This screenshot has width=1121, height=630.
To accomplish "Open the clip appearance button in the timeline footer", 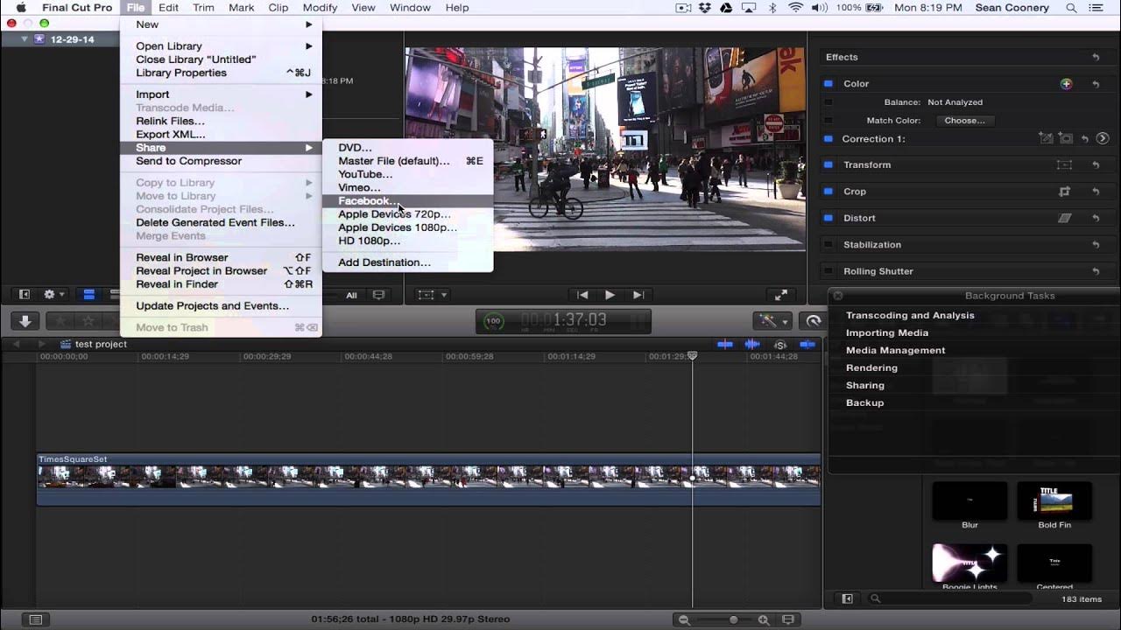I will tap(788, 620).
